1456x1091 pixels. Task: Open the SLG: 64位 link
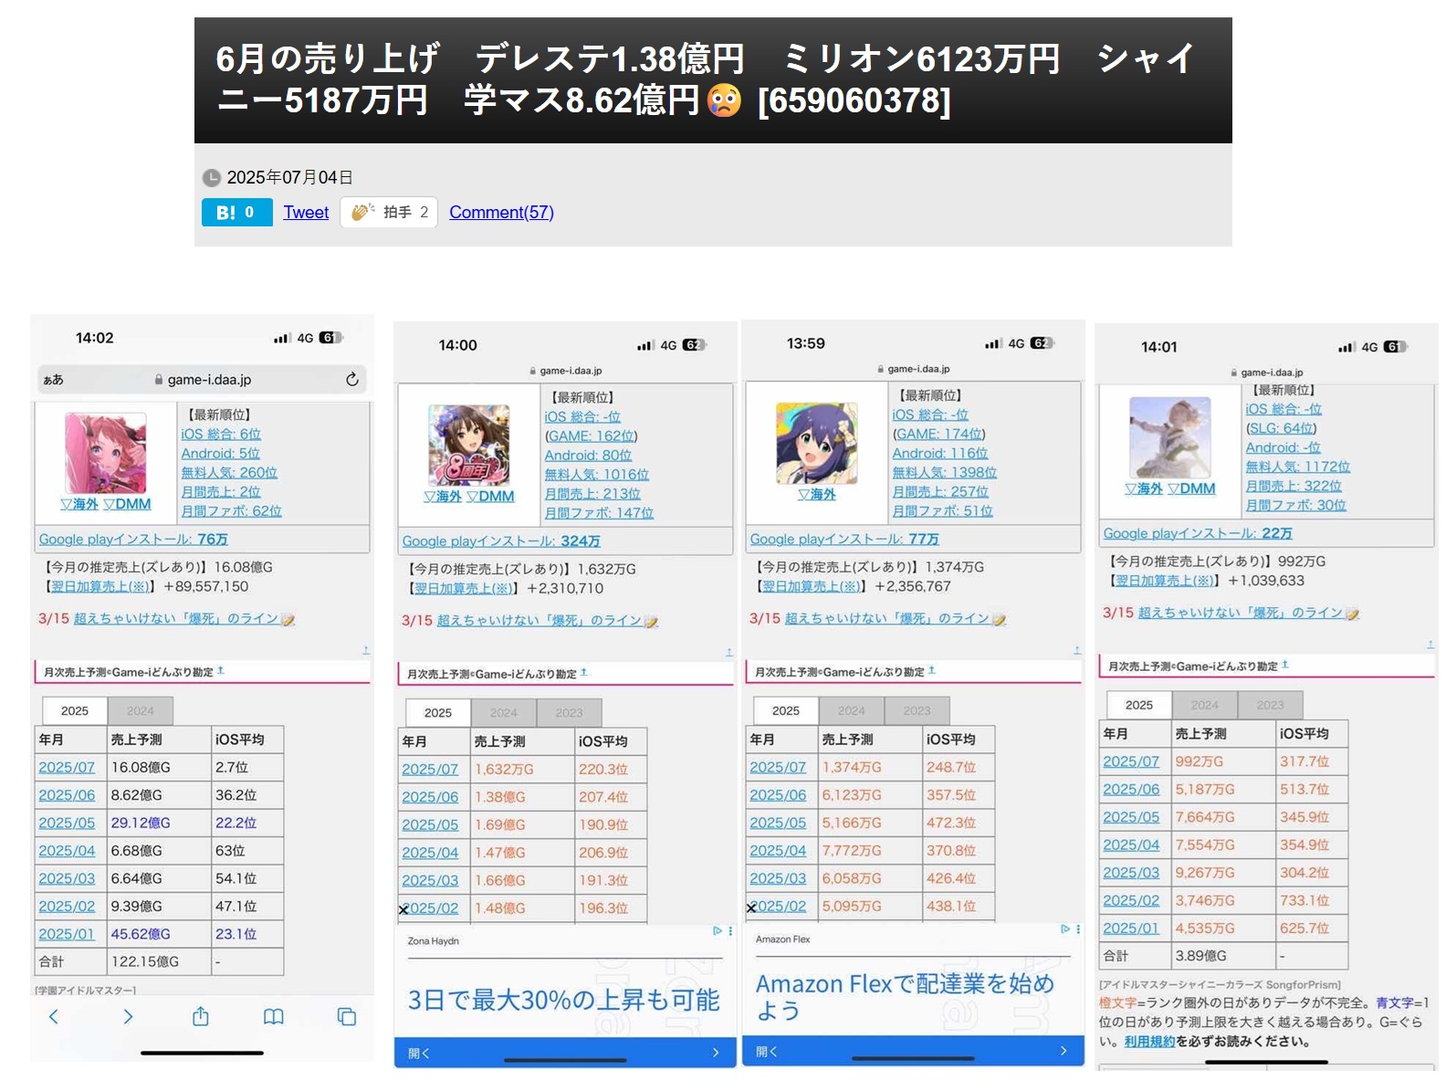tap(1282, 428)
